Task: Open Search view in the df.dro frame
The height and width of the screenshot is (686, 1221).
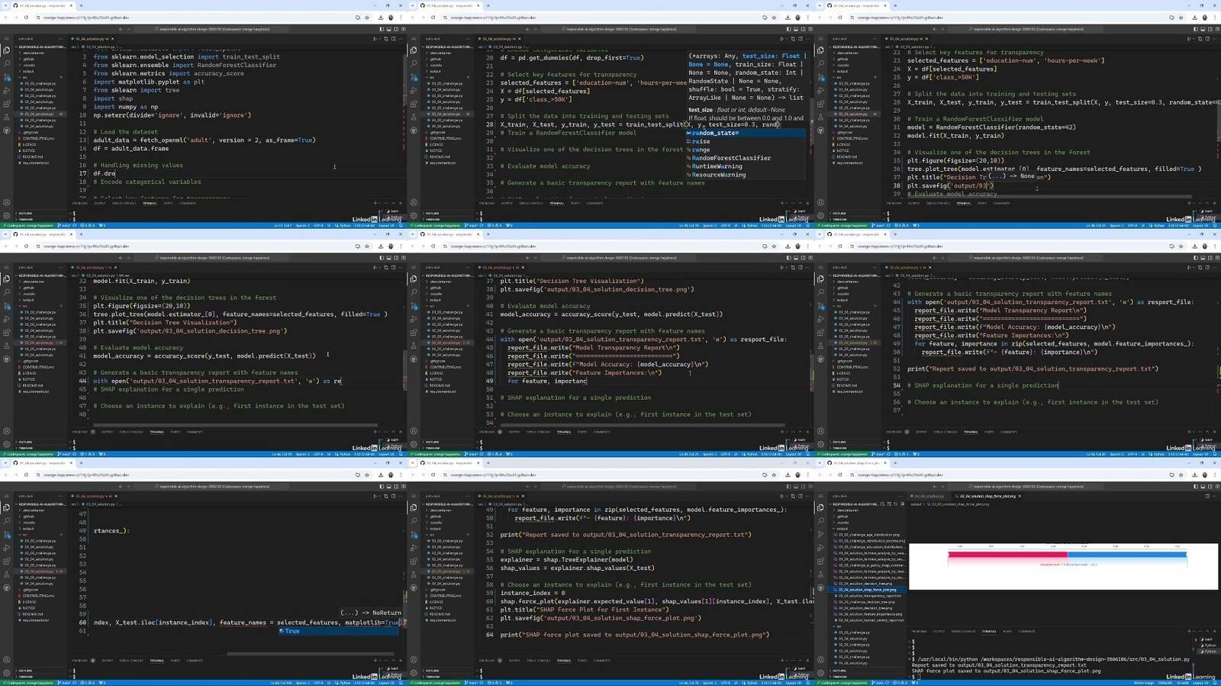Action: (7, 63)
